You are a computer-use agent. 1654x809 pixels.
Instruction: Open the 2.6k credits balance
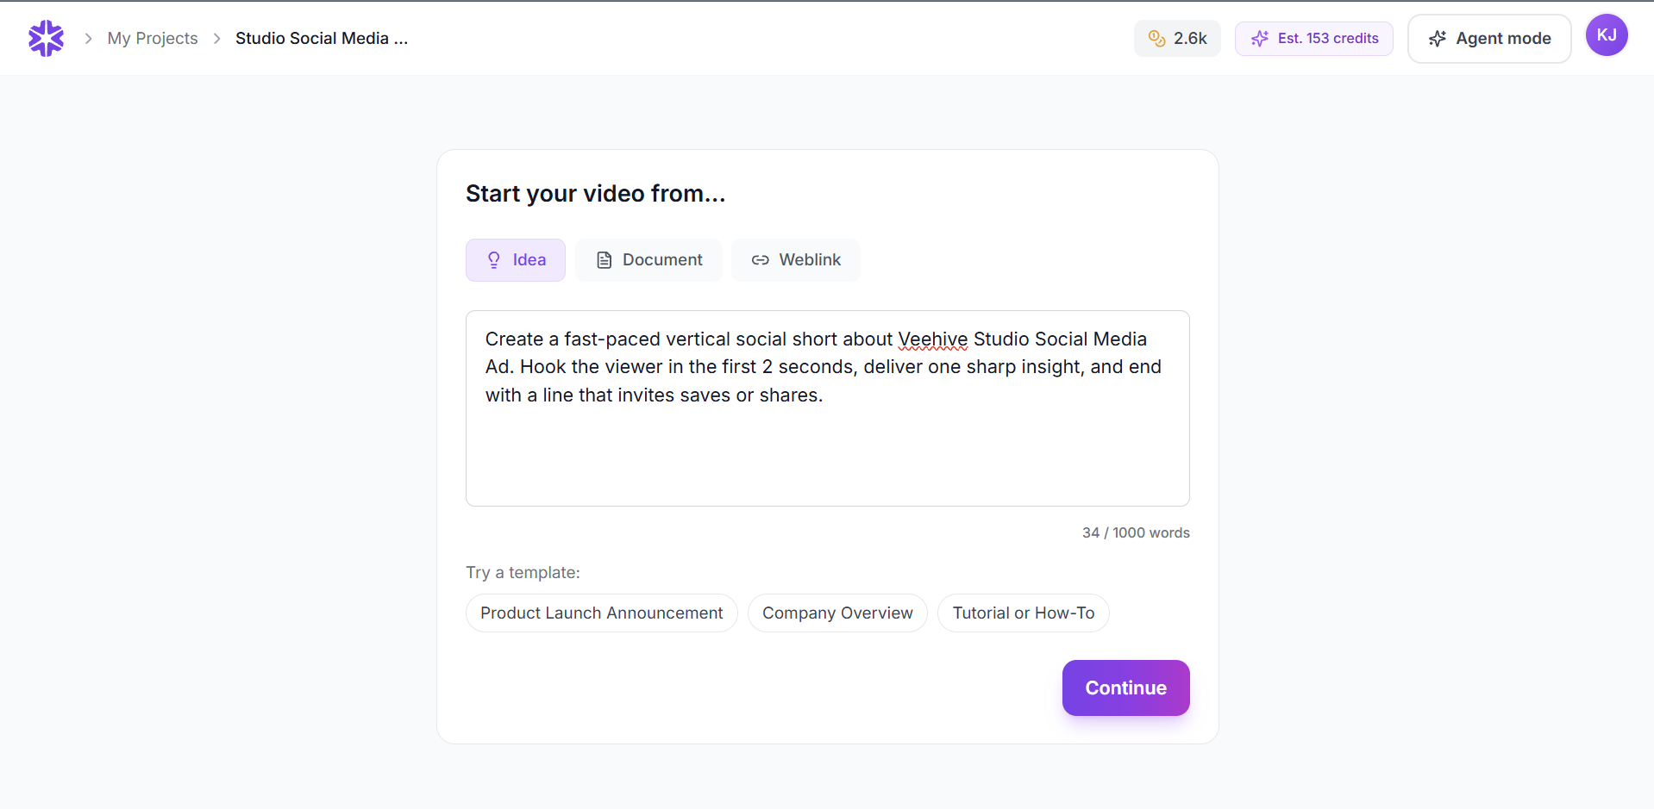pos(1177,38)
